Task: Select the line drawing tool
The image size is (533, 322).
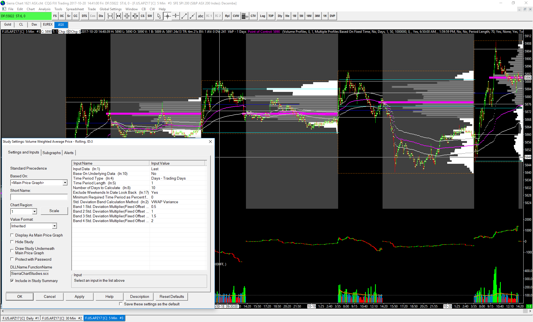Action: pyautogui.click(x=184, y=16)
